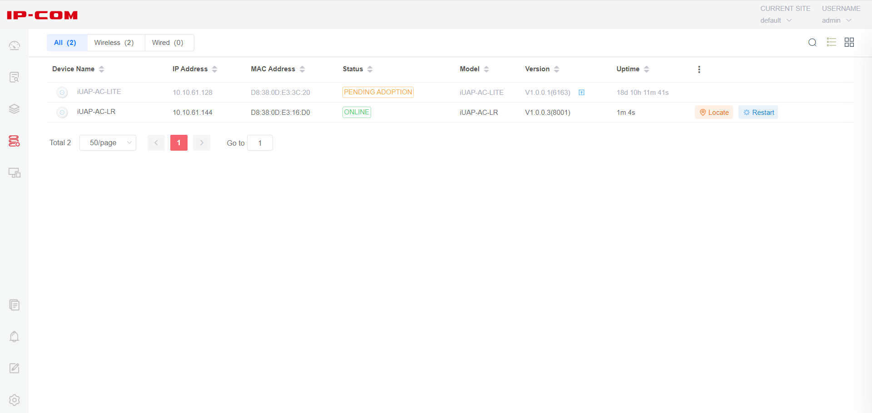This screenshot has height=413, width=872.
Task: Click the upgrade icon next to V1.0.0.1(6163)
Action: click(582, 93)
